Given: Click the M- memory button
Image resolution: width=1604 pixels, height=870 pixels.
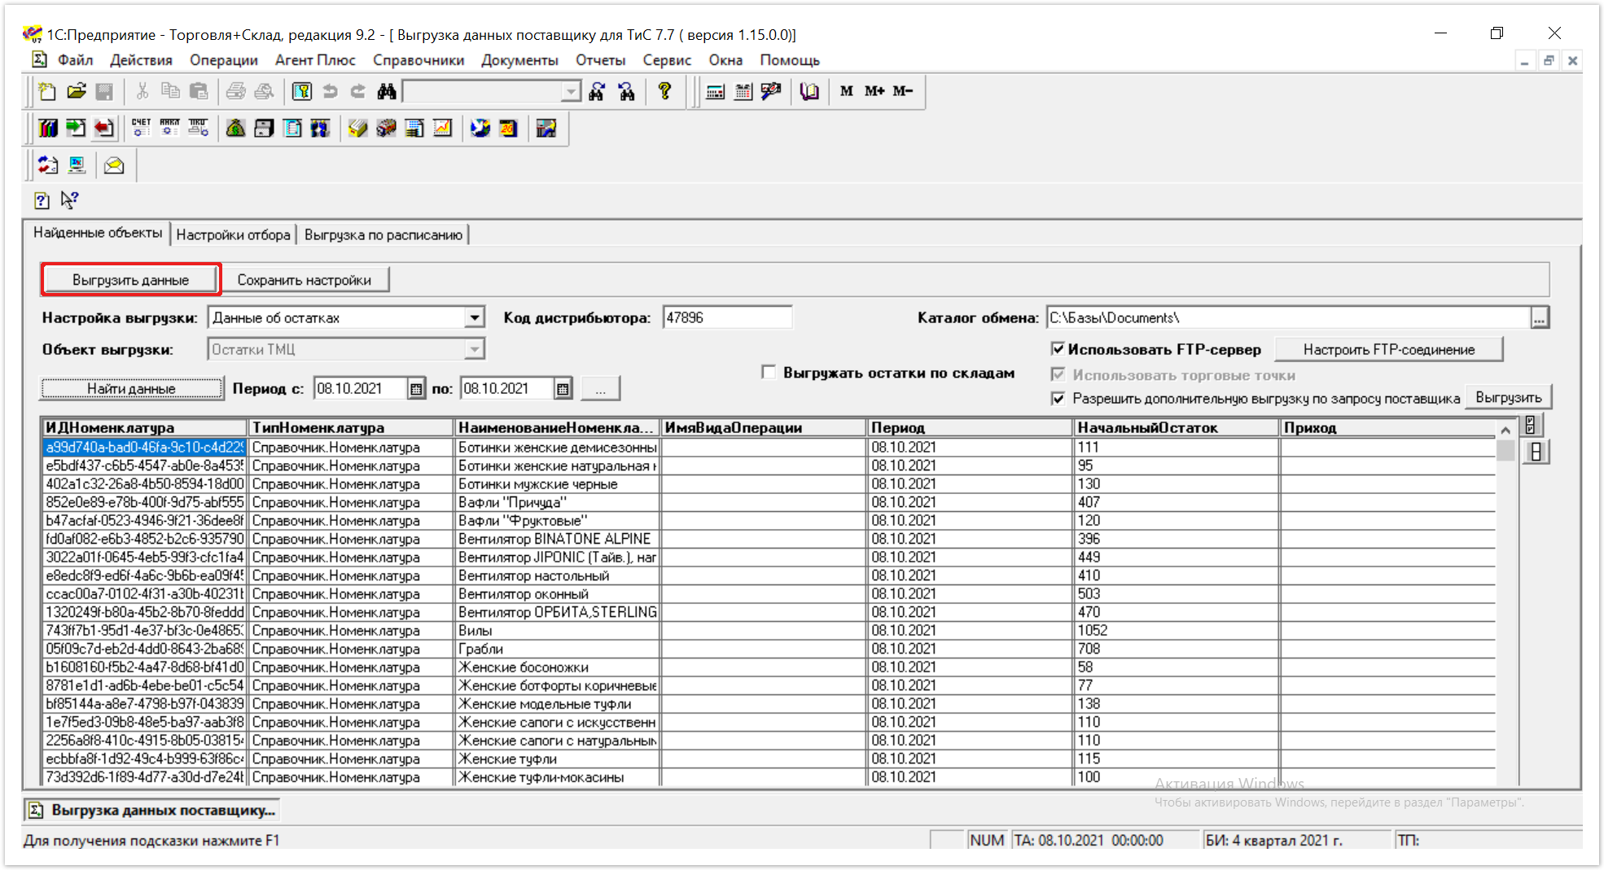Looking at the screenshot, I should 903,91.
